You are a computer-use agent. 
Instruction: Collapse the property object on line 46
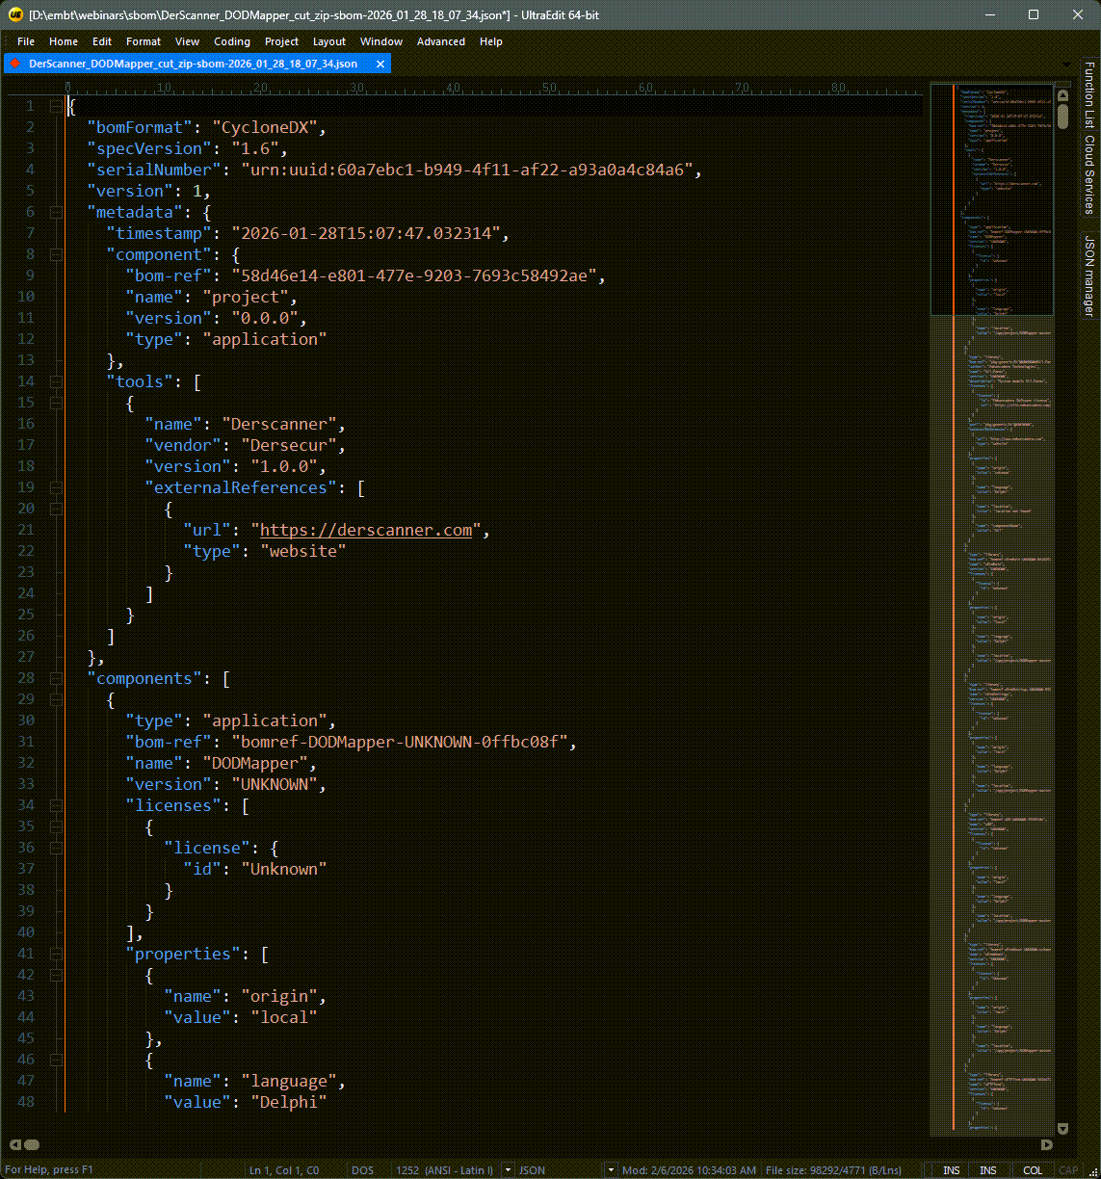coord(56,1060)
